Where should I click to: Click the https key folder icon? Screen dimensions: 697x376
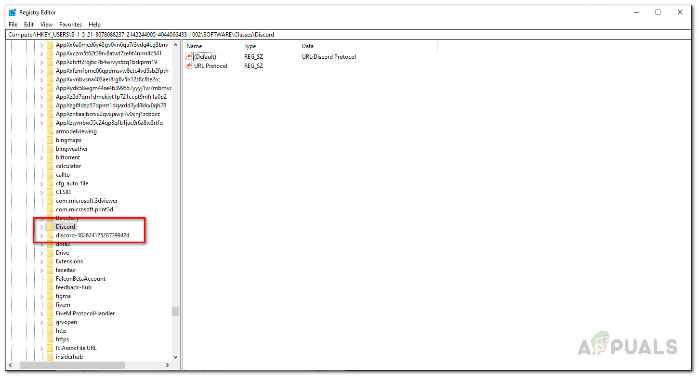49,339
